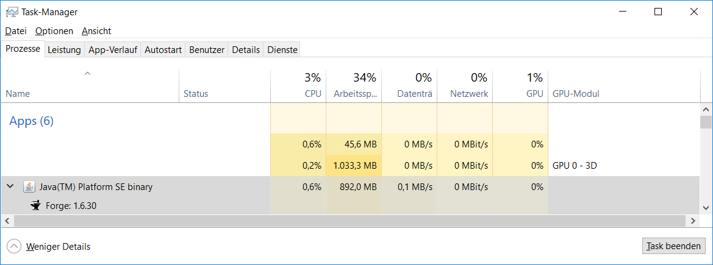Open the Ansicht menu
This screenshot has width=713, height=265.
pos(96,31)
